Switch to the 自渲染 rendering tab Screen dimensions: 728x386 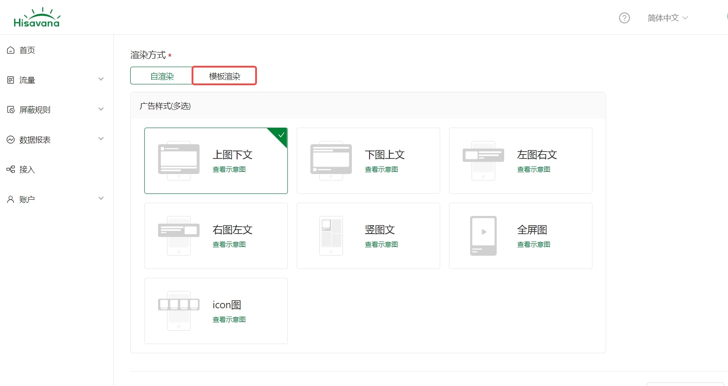[162, 76]
